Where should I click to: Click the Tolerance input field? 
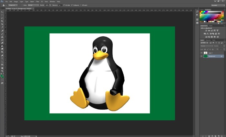click(60, 5)
